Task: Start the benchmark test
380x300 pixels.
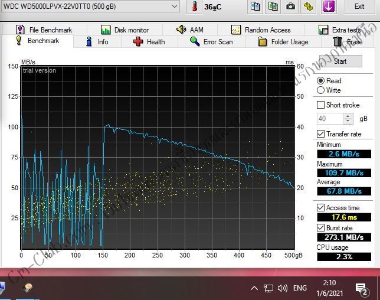Action: pos(340,61)
